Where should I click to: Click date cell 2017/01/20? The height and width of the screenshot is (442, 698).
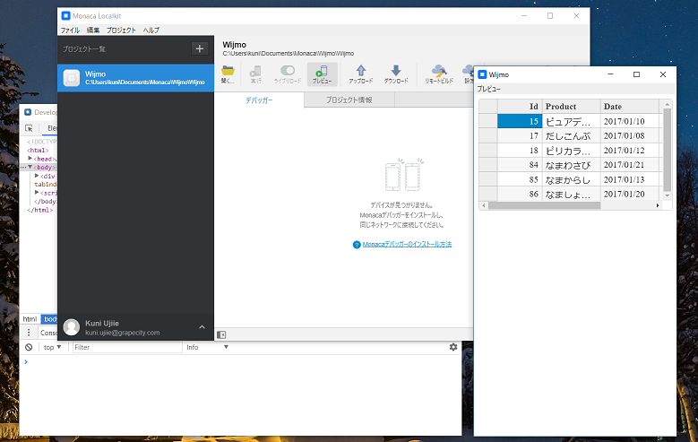point(629,195)
